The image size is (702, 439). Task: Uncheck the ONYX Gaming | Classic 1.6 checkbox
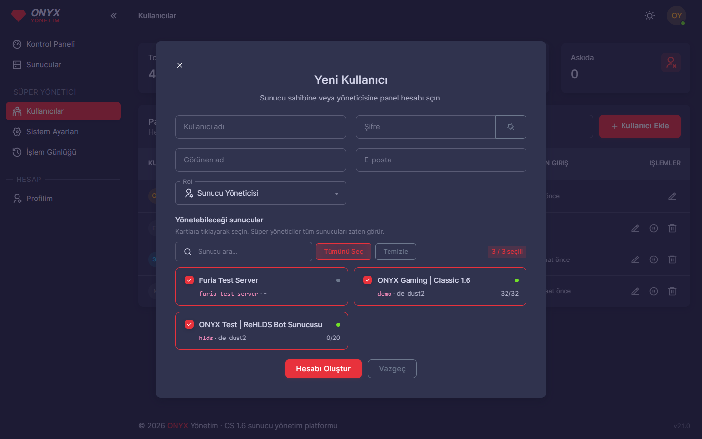coord(368,280)
